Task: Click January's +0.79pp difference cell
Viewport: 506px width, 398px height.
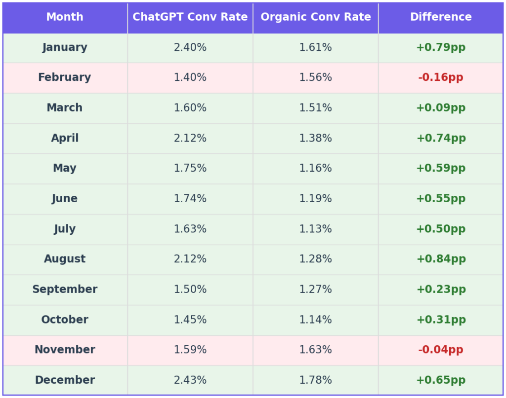Action: click(441, 48)
